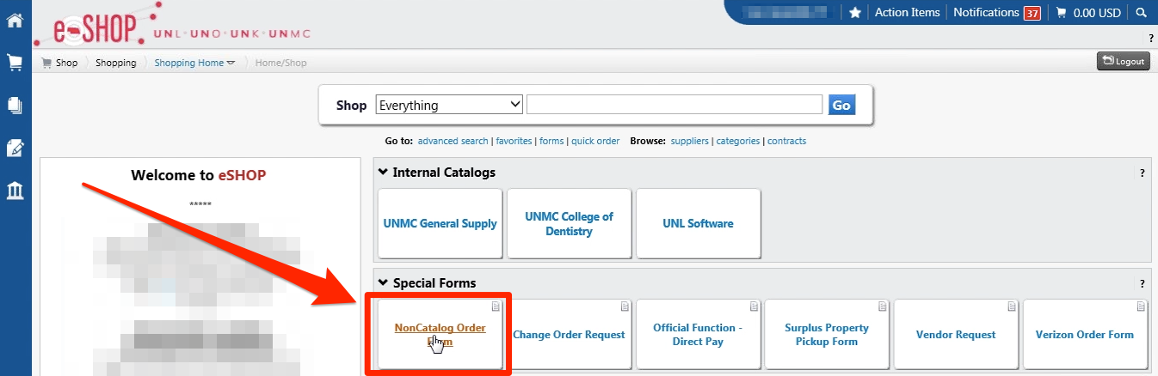Viewport: 1158px width, 376px height.
Task: Open UNMC College of Dentistry tile
Action: point(569,223)
